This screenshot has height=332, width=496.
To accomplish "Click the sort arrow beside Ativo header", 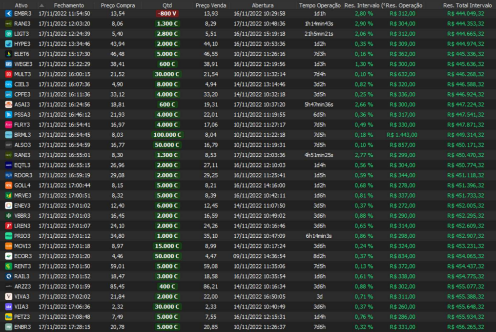I will [41, 5].
